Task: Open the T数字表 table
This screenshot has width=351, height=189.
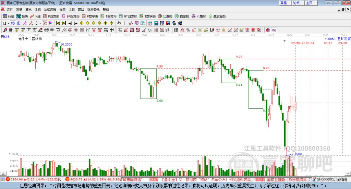Action: point(147,16)
